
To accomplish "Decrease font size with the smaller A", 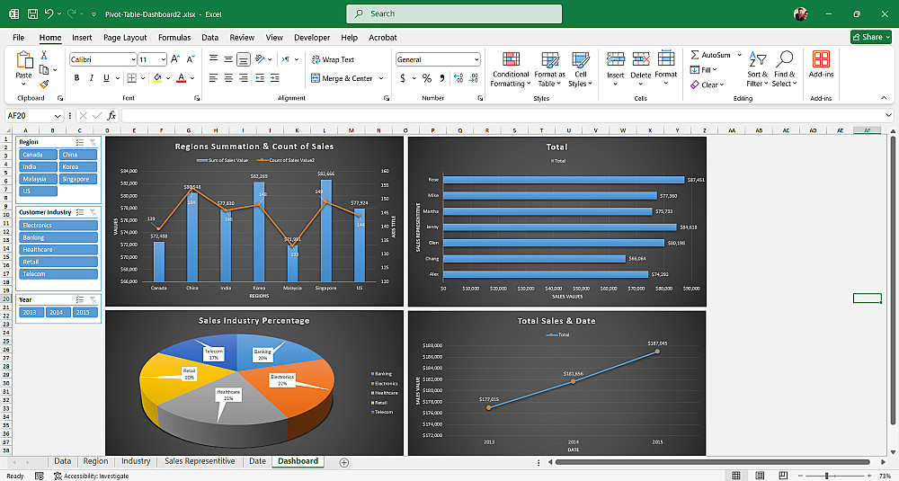I will tap(191, 59).
